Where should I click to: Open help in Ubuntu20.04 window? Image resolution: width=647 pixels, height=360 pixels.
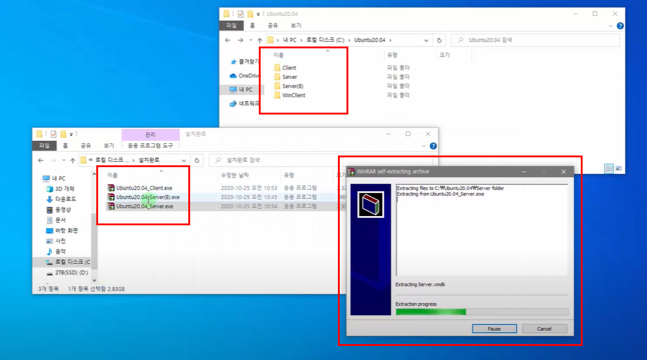(x=620, y=26)
